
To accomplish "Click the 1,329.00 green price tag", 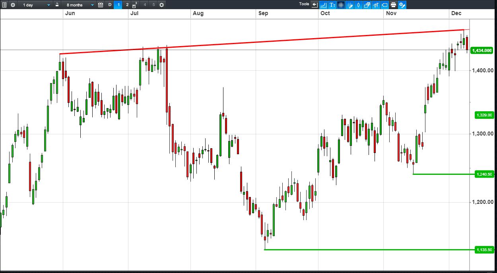I will click(484, 115).
